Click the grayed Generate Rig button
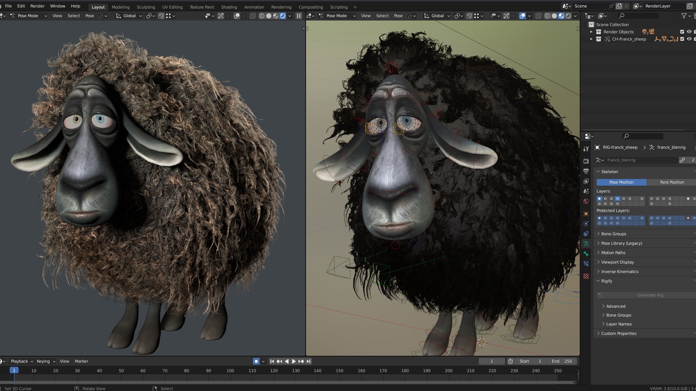696x391 pixels. [650, 295]
